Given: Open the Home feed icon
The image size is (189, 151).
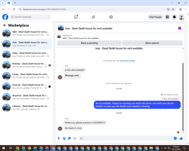Looking at the screenshot, I should point(76,17).
